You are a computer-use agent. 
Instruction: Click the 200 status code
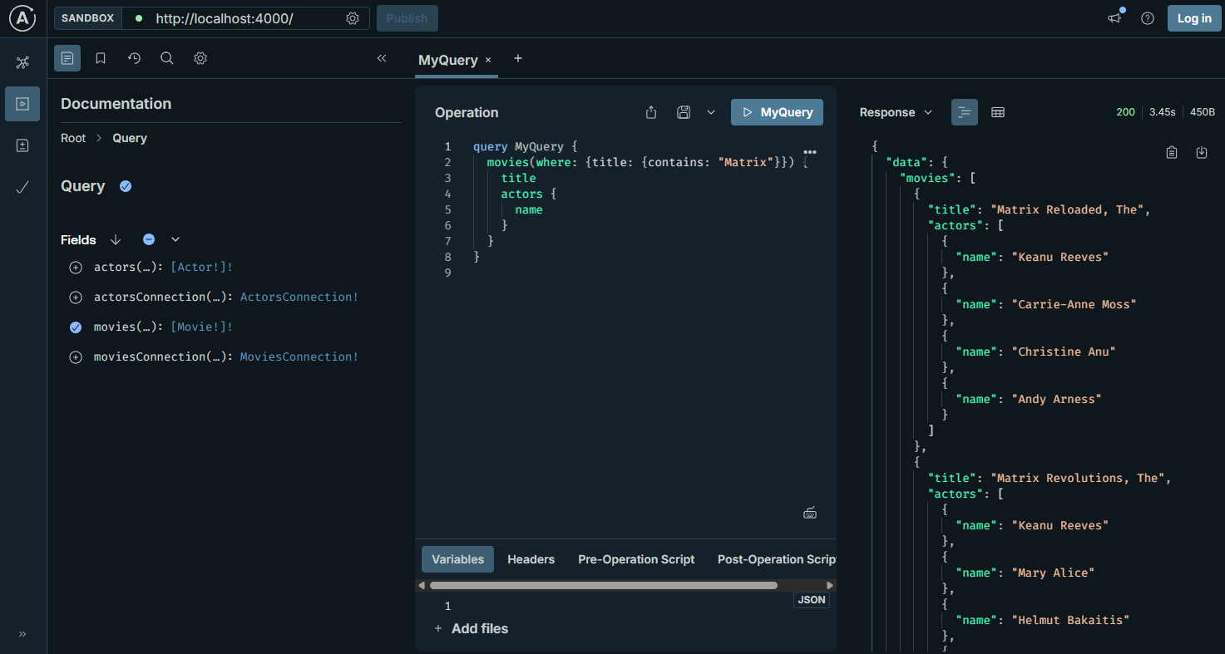[1125, 112]
